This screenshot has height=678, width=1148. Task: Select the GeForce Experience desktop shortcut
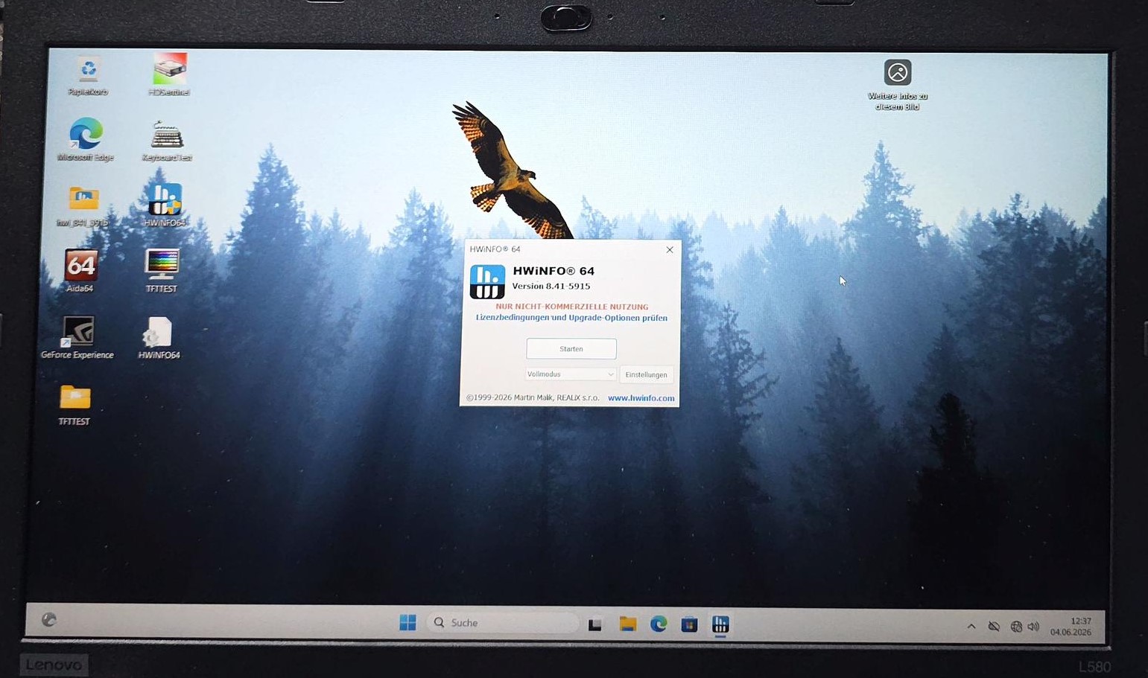pyautogui.click(x=77, y=338)
